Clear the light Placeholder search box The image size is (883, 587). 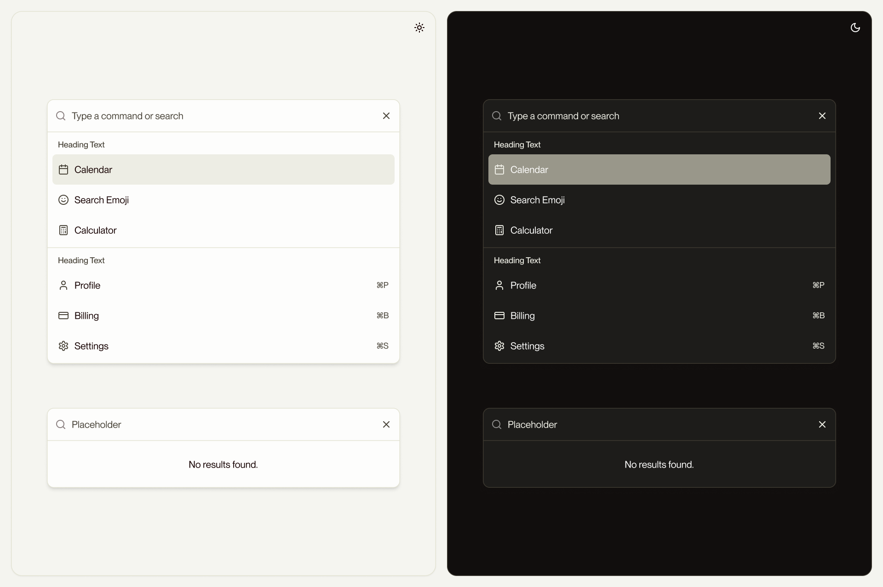pyautogui.click(x=386, y=424)
